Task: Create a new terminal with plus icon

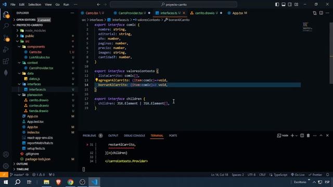Action: (292, 136)
